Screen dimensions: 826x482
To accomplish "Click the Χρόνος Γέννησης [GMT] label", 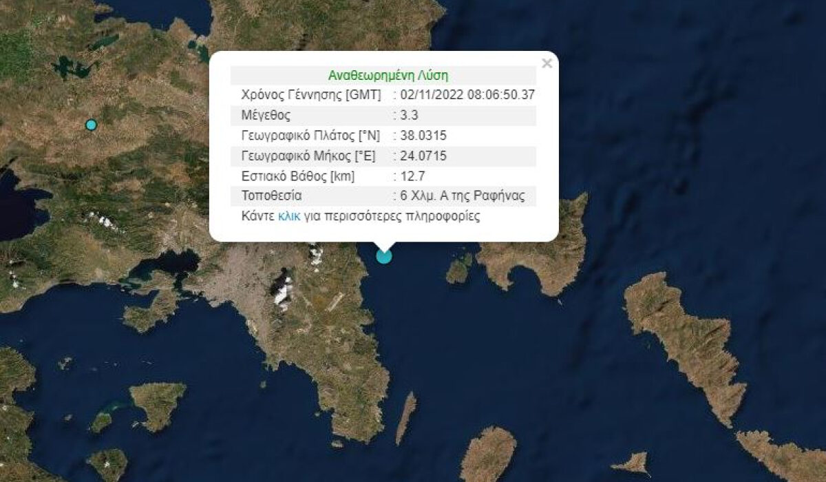I will tap(309, 95).
